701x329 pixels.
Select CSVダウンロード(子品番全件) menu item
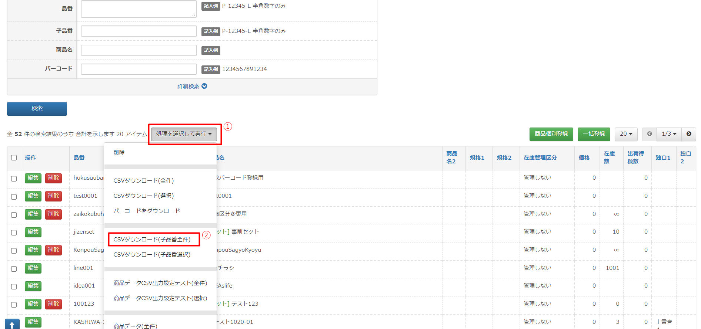(152, 240)
